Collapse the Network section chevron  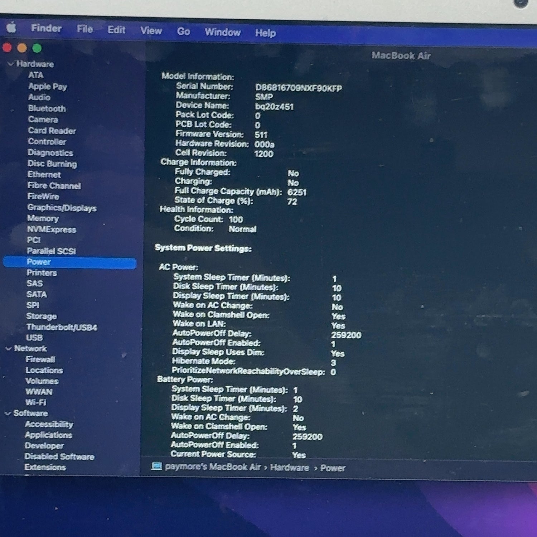8,349
